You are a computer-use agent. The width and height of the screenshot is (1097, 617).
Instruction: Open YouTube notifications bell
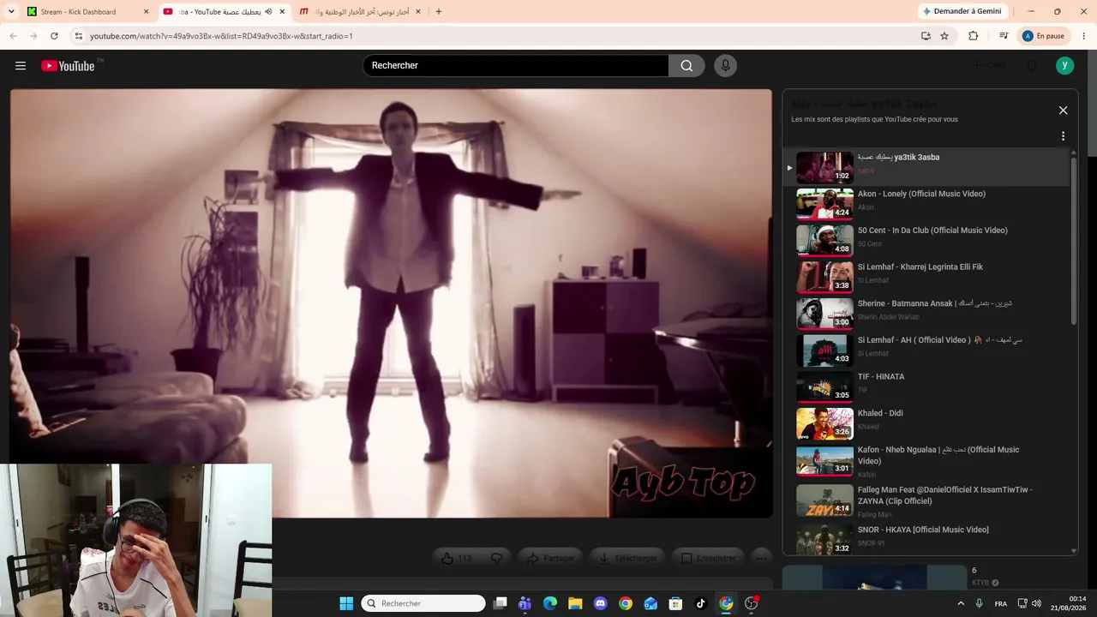click(x=1032, y=66)
